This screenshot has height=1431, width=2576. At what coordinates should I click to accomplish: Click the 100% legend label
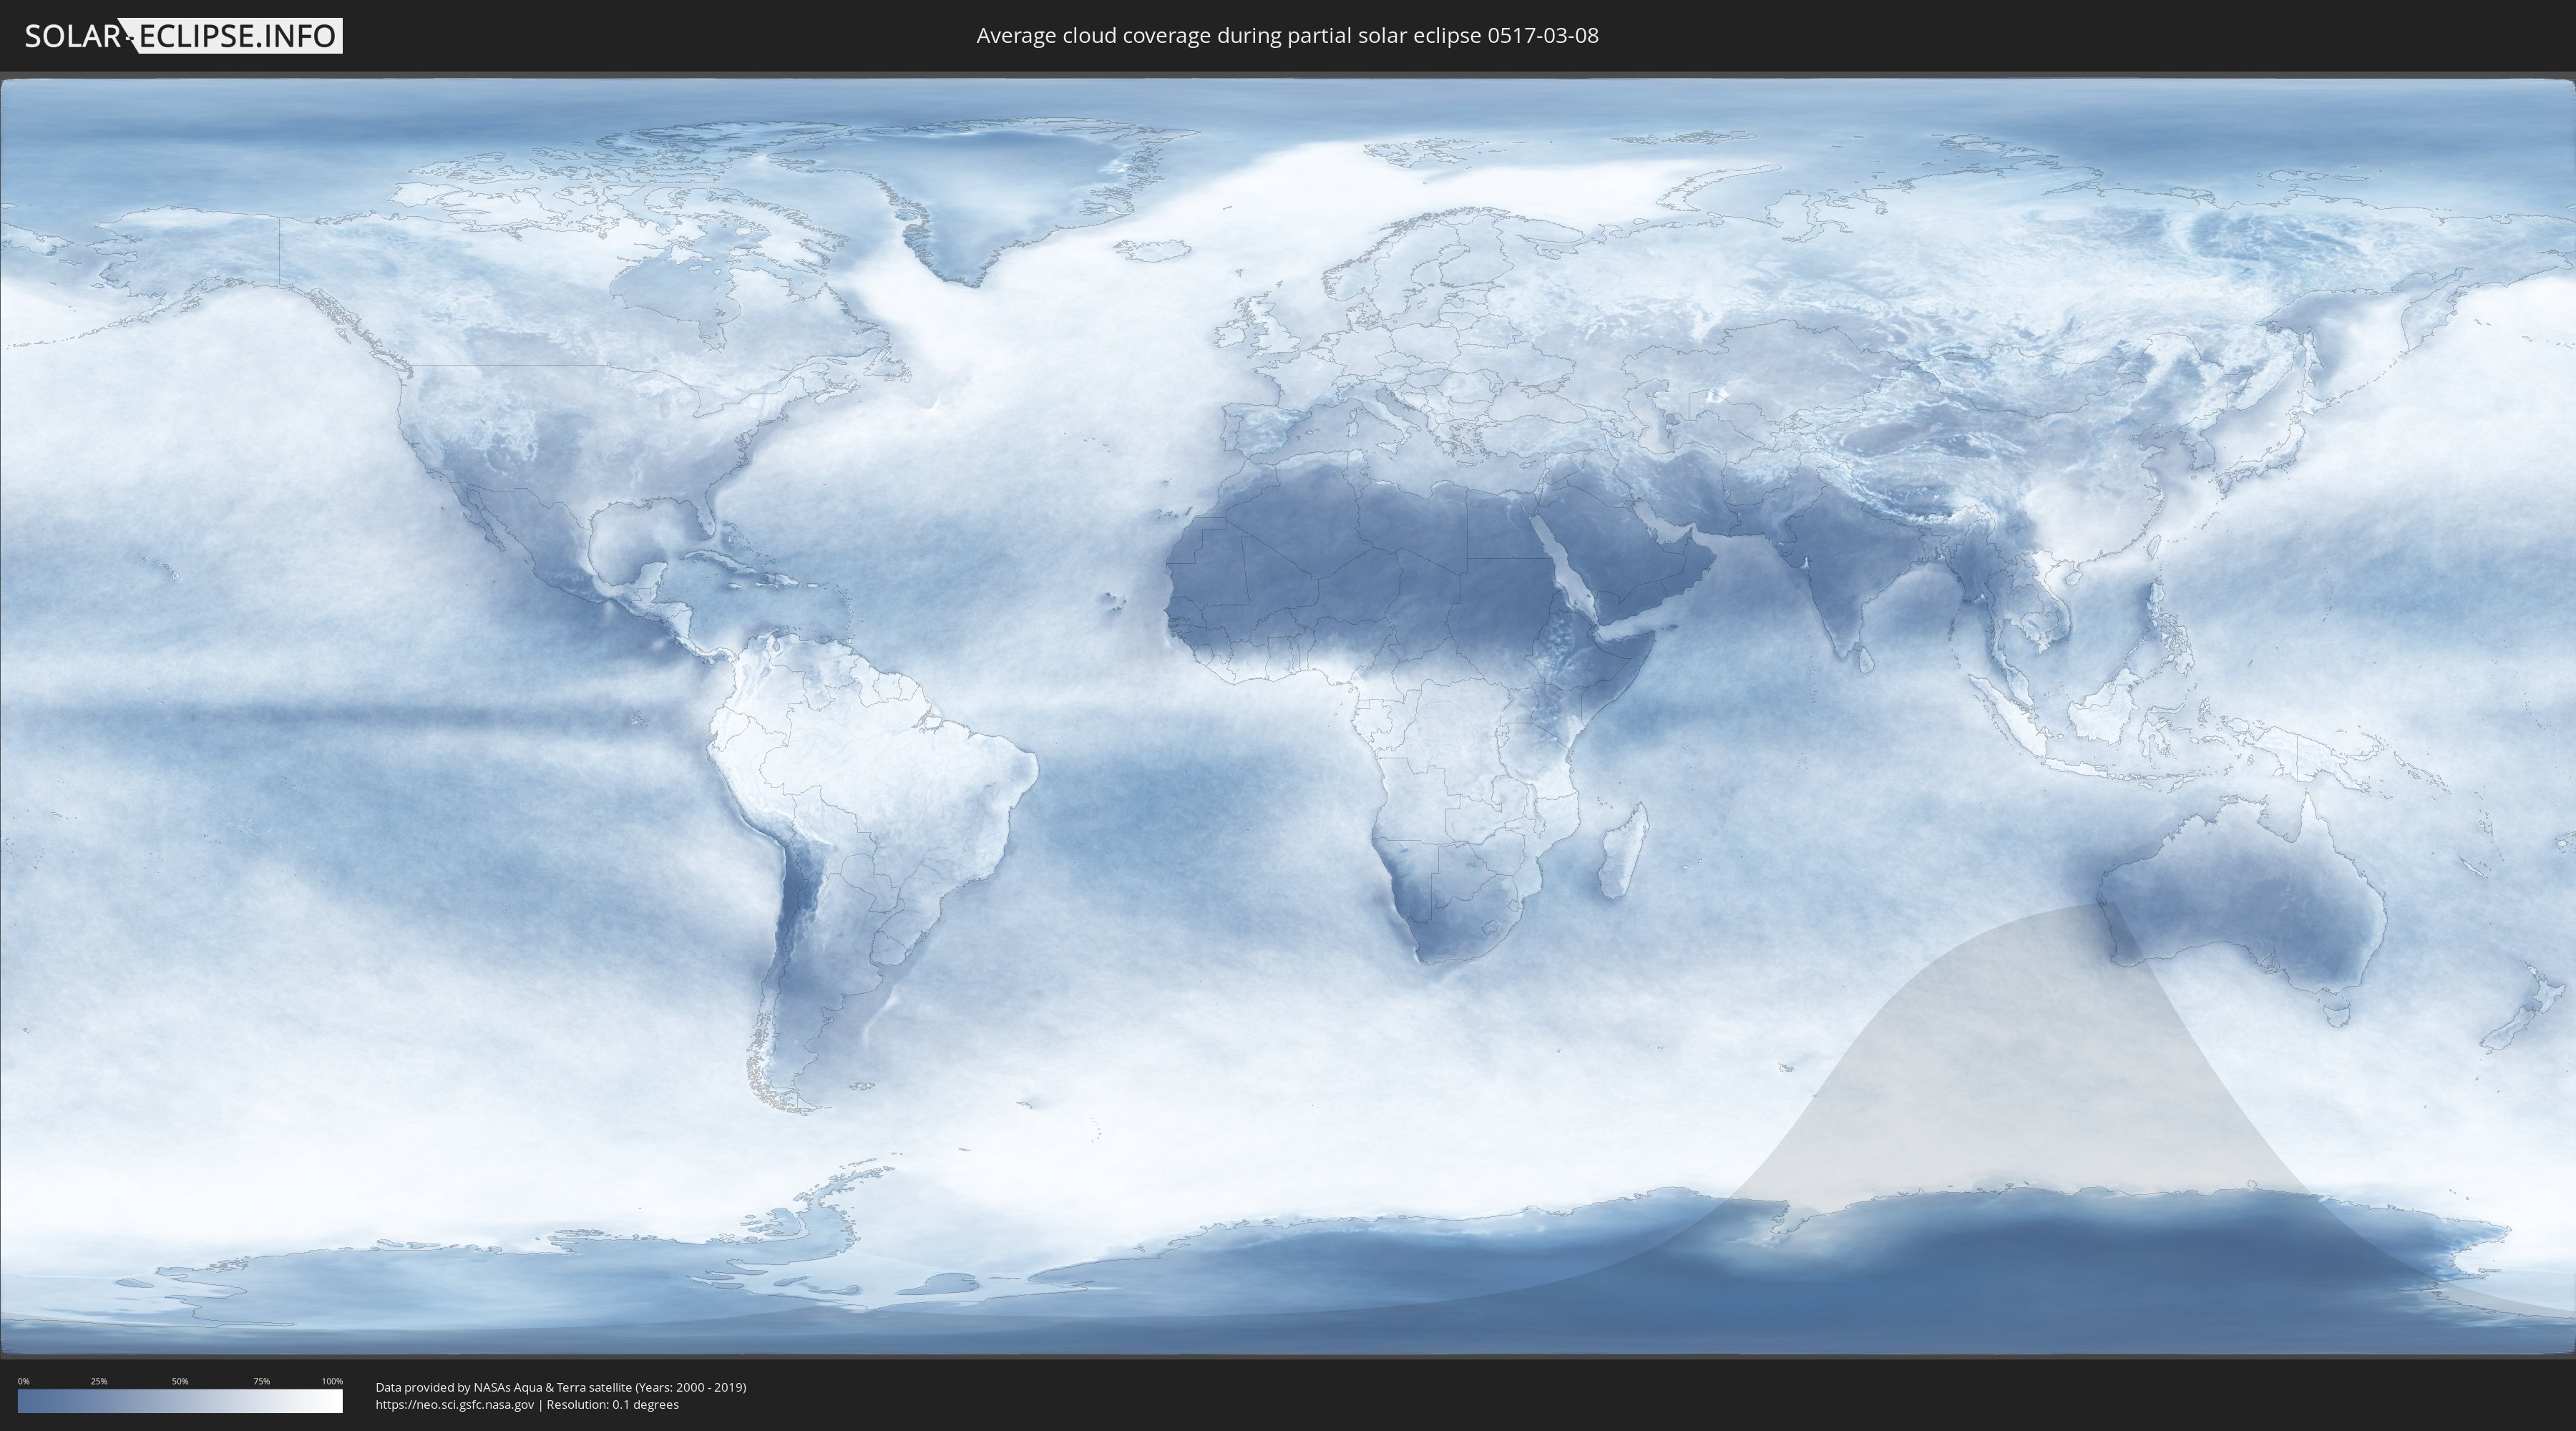tap(332, 1381)
